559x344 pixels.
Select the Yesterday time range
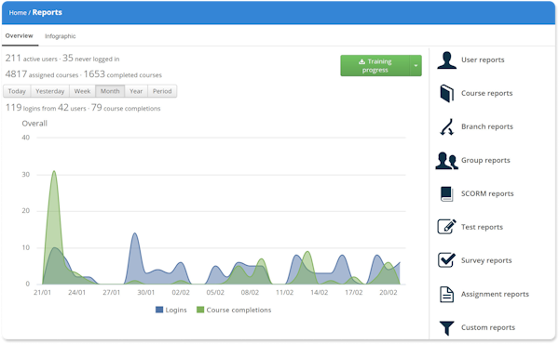coord(50,91)
